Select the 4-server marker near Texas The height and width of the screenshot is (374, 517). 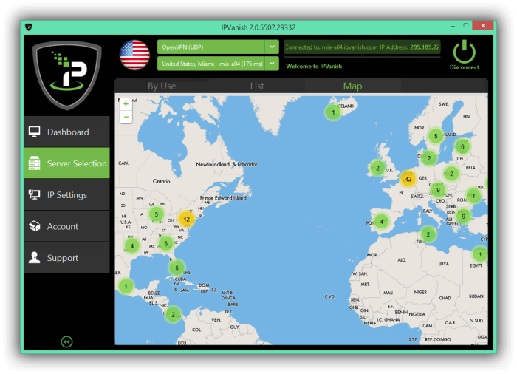[x=132, y=246]
